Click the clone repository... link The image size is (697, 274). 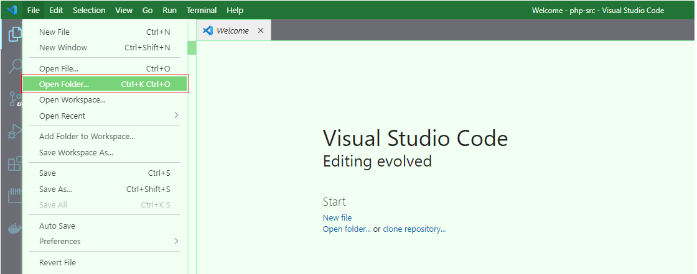[x=414, y=229]
